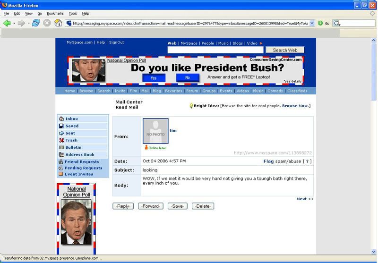
Task: Click the vertical scrollbar down arrow
Action: pos(374,252)
